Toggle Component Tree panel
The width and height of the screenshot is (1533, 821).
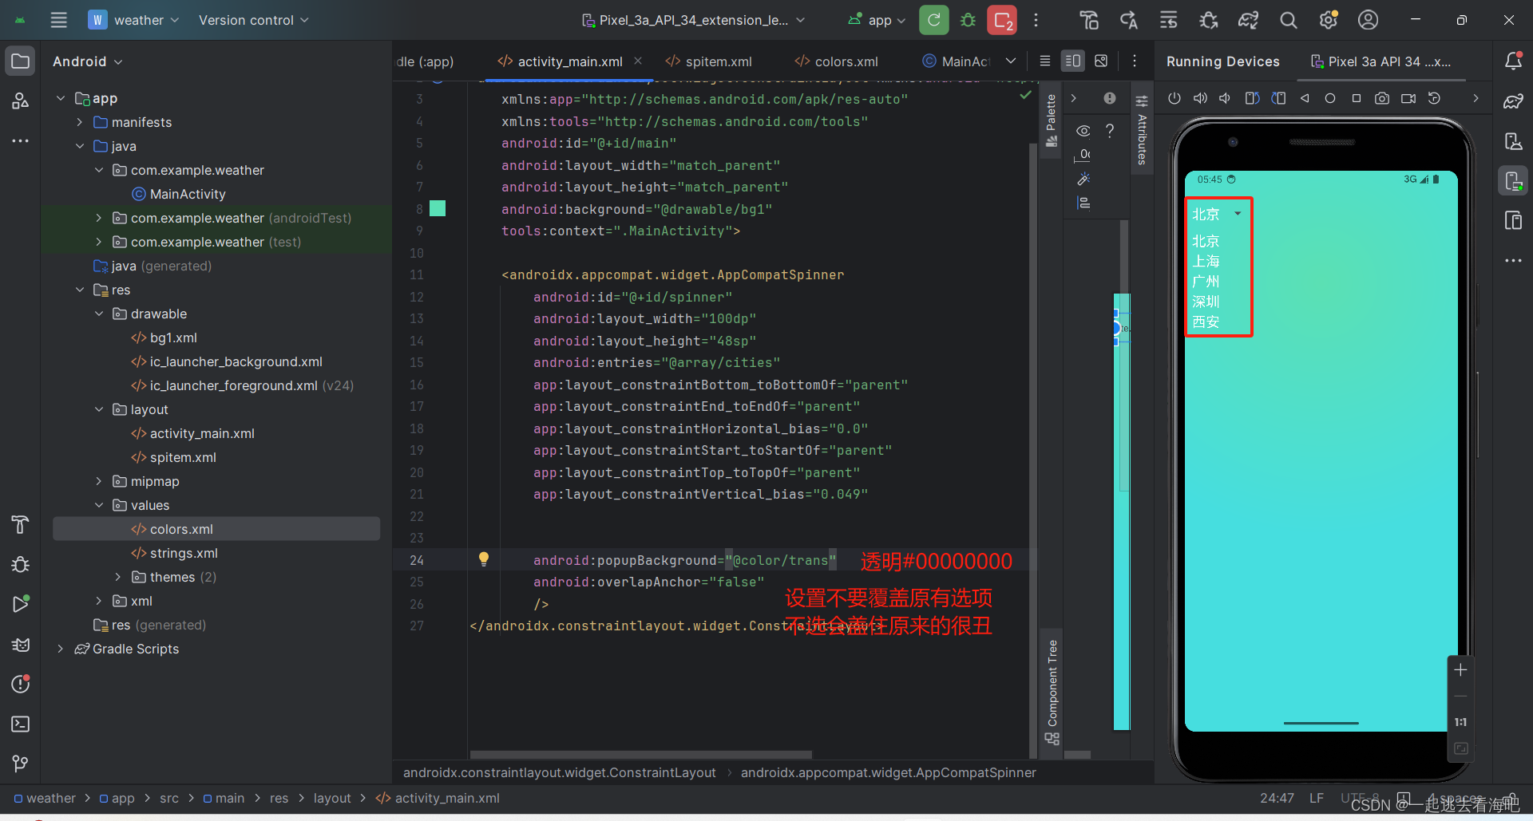[x=1052, y=691]
